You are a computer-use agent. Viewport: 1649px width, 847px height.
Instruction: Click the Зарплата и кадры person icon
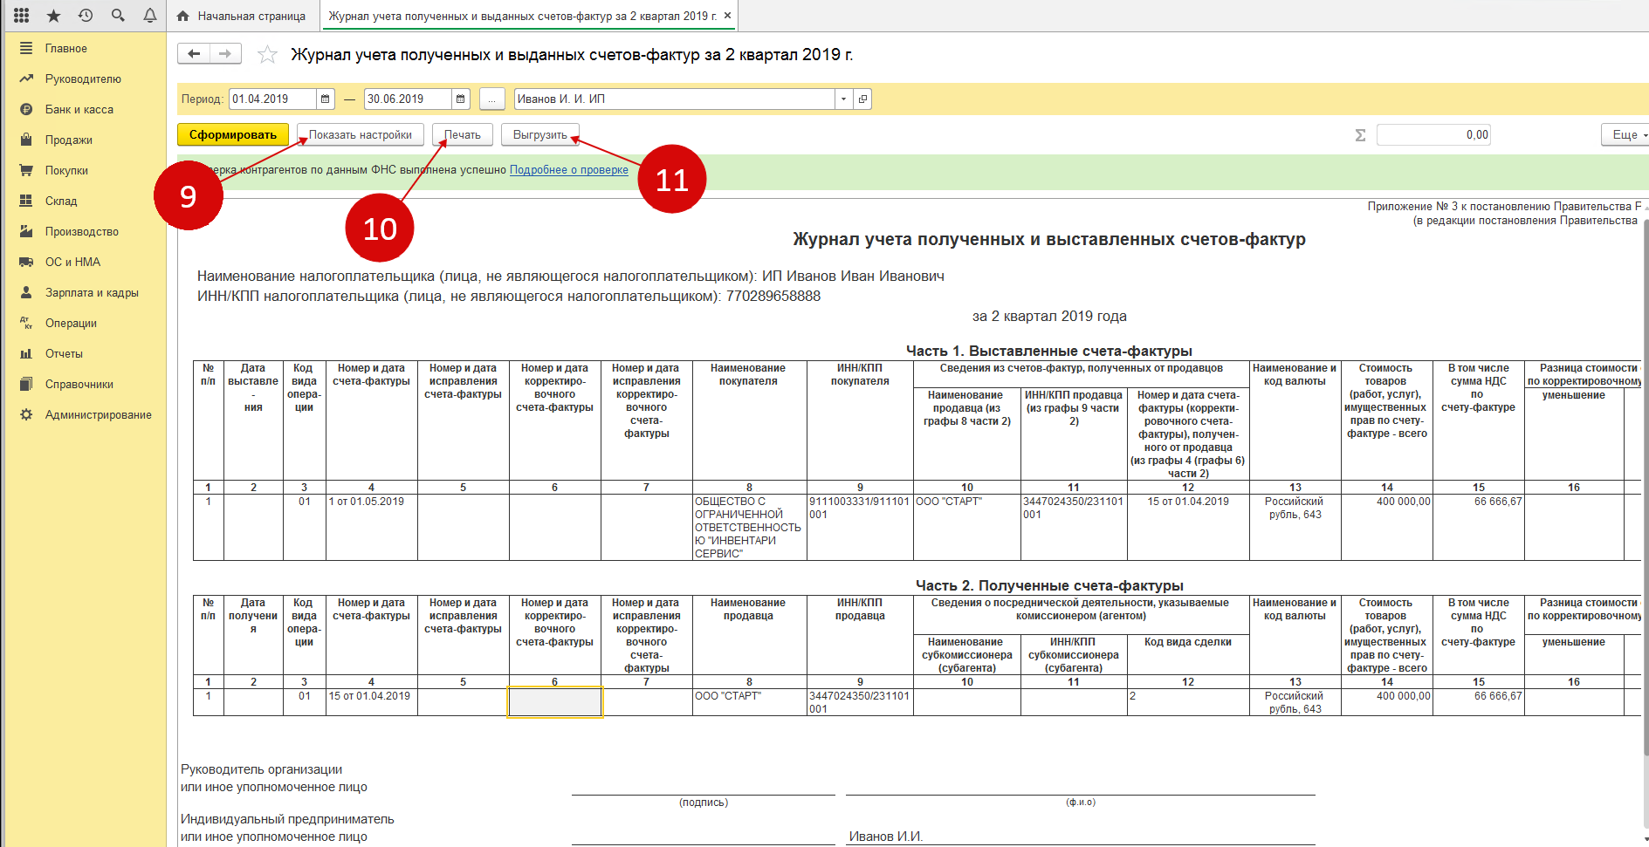[26, 292]
